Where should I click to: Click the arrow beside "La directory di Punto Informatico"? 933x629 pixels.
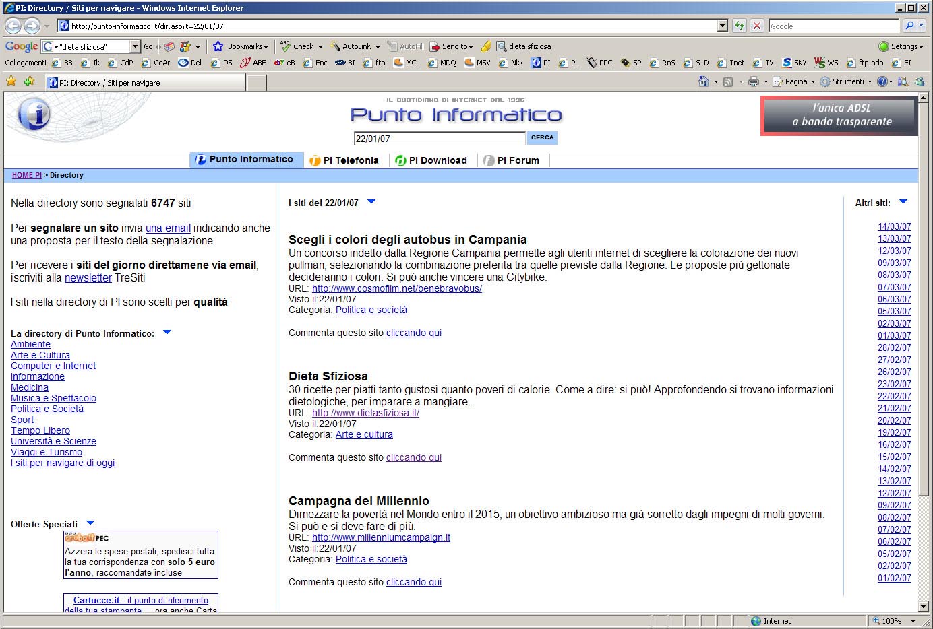[x=168, y=333]
